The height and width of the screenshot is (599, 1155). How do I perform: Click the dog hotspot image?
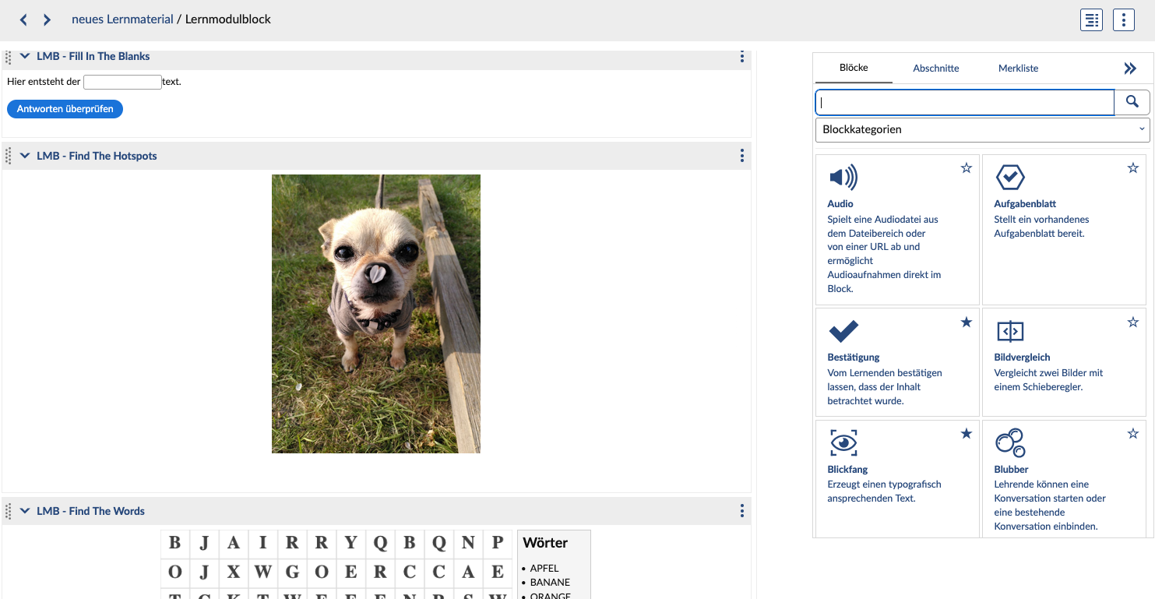click(x=376, y=314)
